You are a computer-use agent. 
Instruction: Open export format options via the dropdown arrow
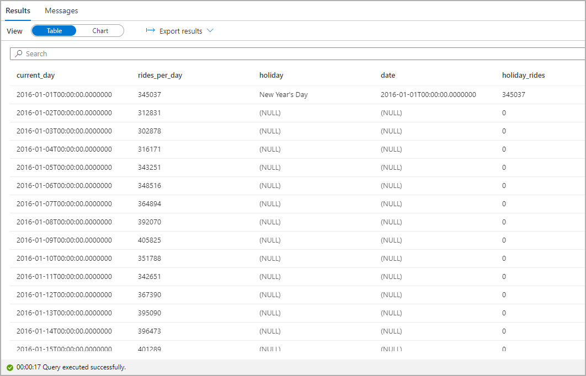point(210,31)
